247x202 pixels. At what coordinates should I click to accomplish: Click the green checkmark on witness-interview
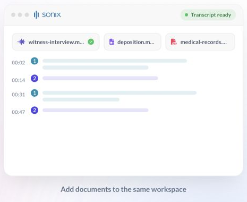[91, 42]
